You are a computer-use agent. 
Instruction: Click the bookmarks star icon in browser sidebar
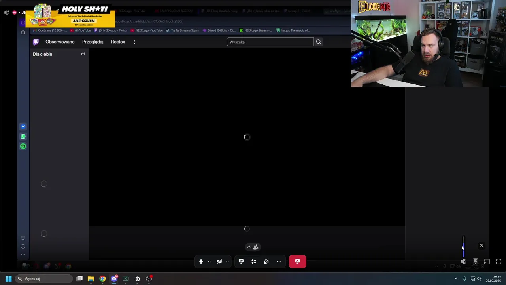(23, 32)
